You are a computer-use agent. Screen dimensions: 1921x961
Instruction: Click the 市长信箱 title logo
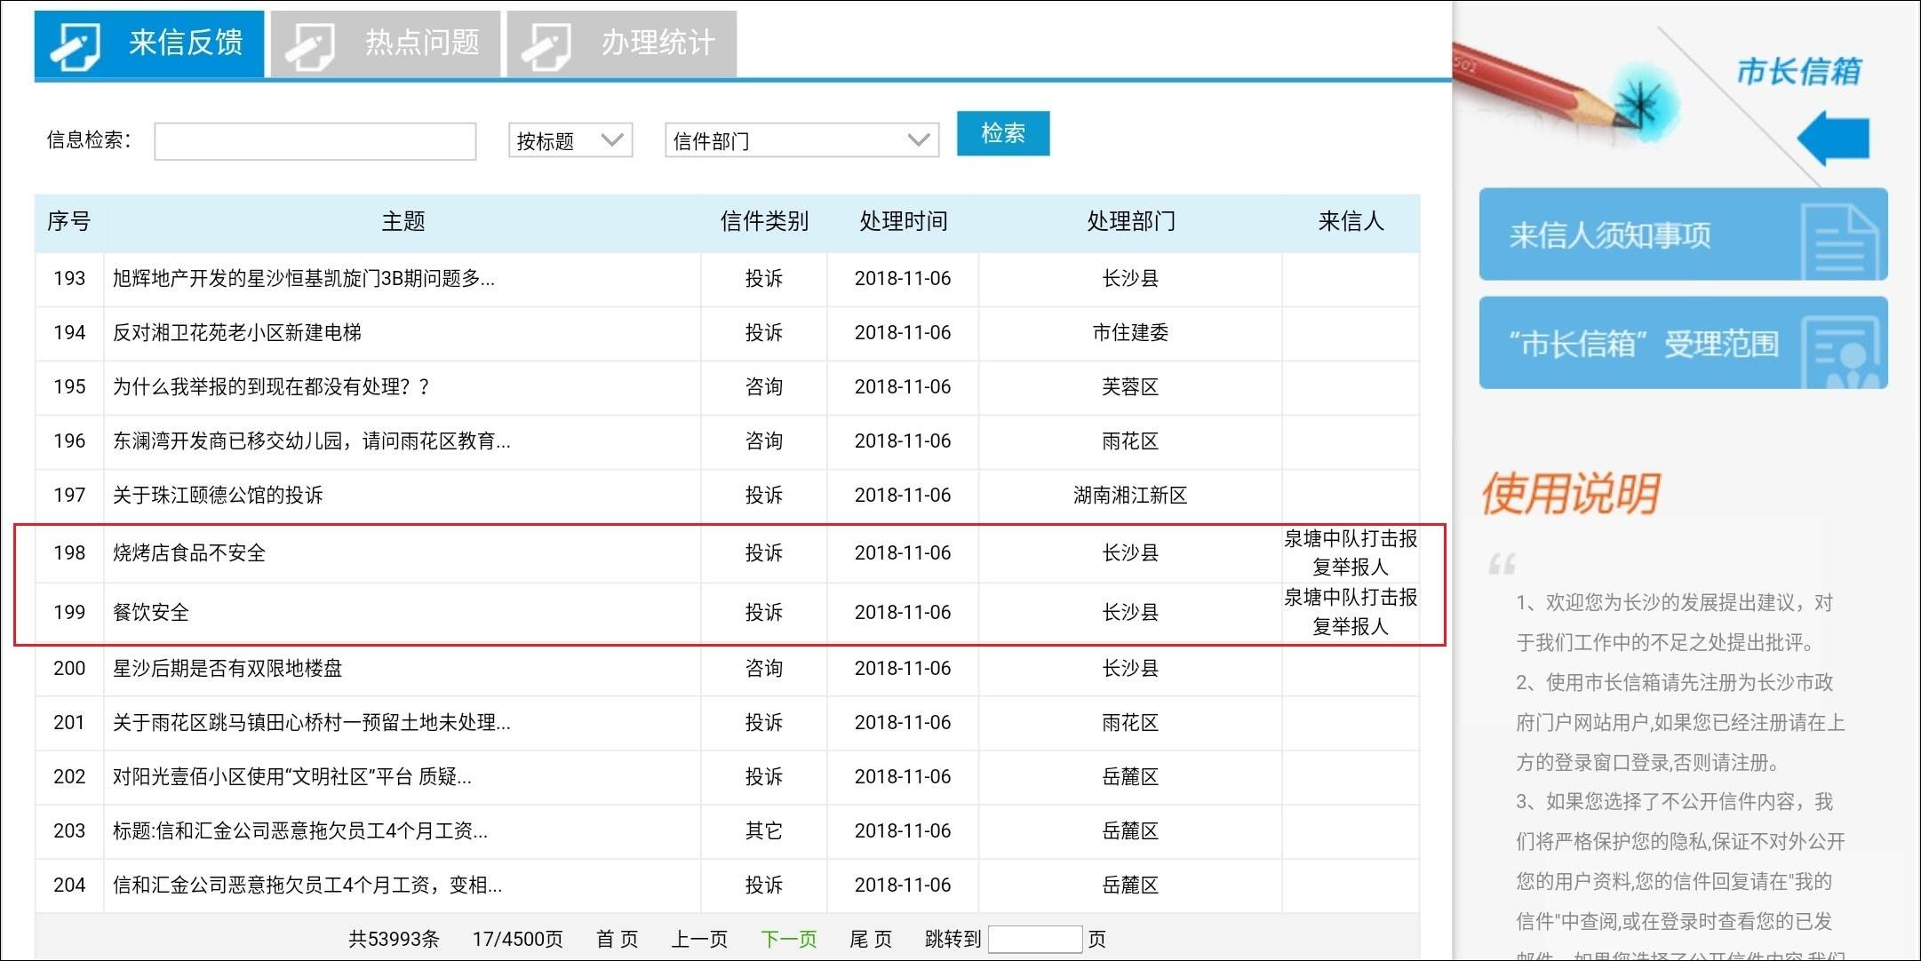coord(1798,71)
